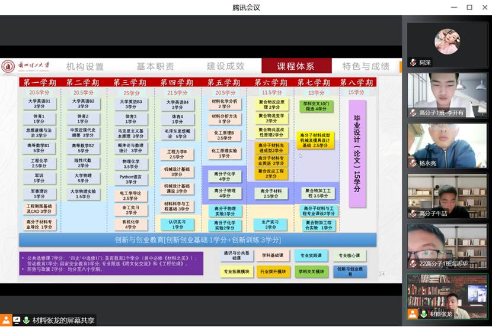492x327 pixels.
Task: Open the 基本职责 tab
Action: point(155,66)
